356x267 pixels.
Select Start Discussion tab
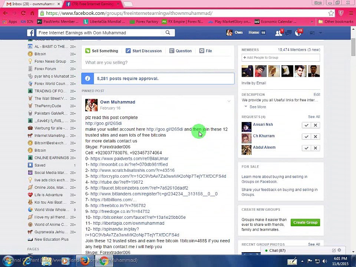point(144,51)
